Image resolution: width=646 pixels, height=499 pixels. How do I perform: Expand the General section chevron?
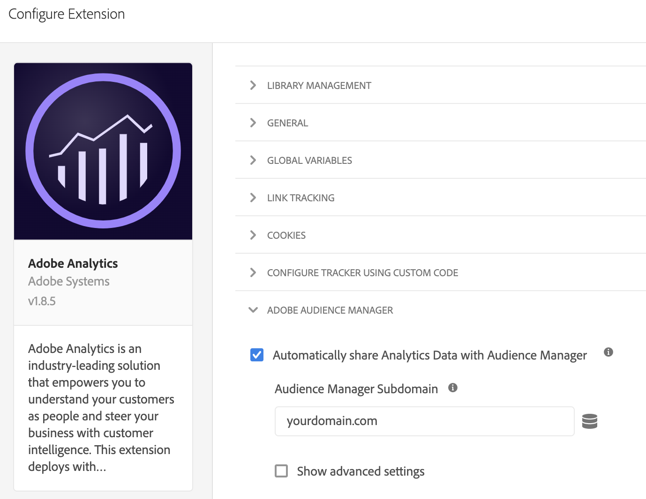[x=253, y=123]
